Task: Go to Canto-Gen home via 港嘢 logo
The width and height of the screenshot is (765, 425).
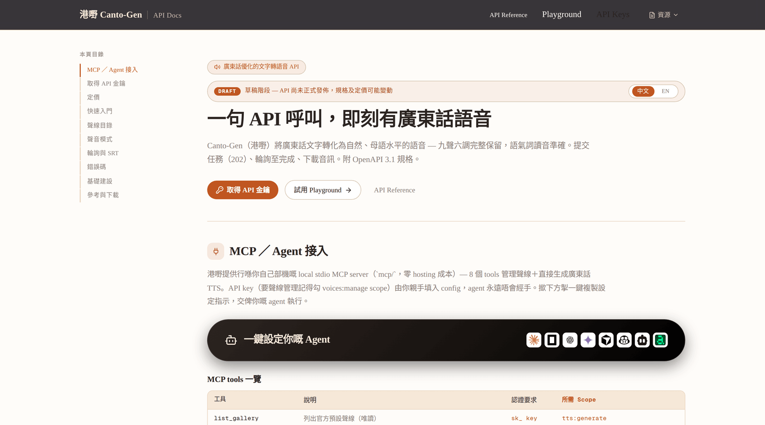Action: pyautogui.click(x=111, y=15)
